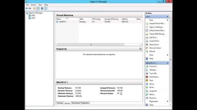Collapse the Snapshots pane

[140, 49]
